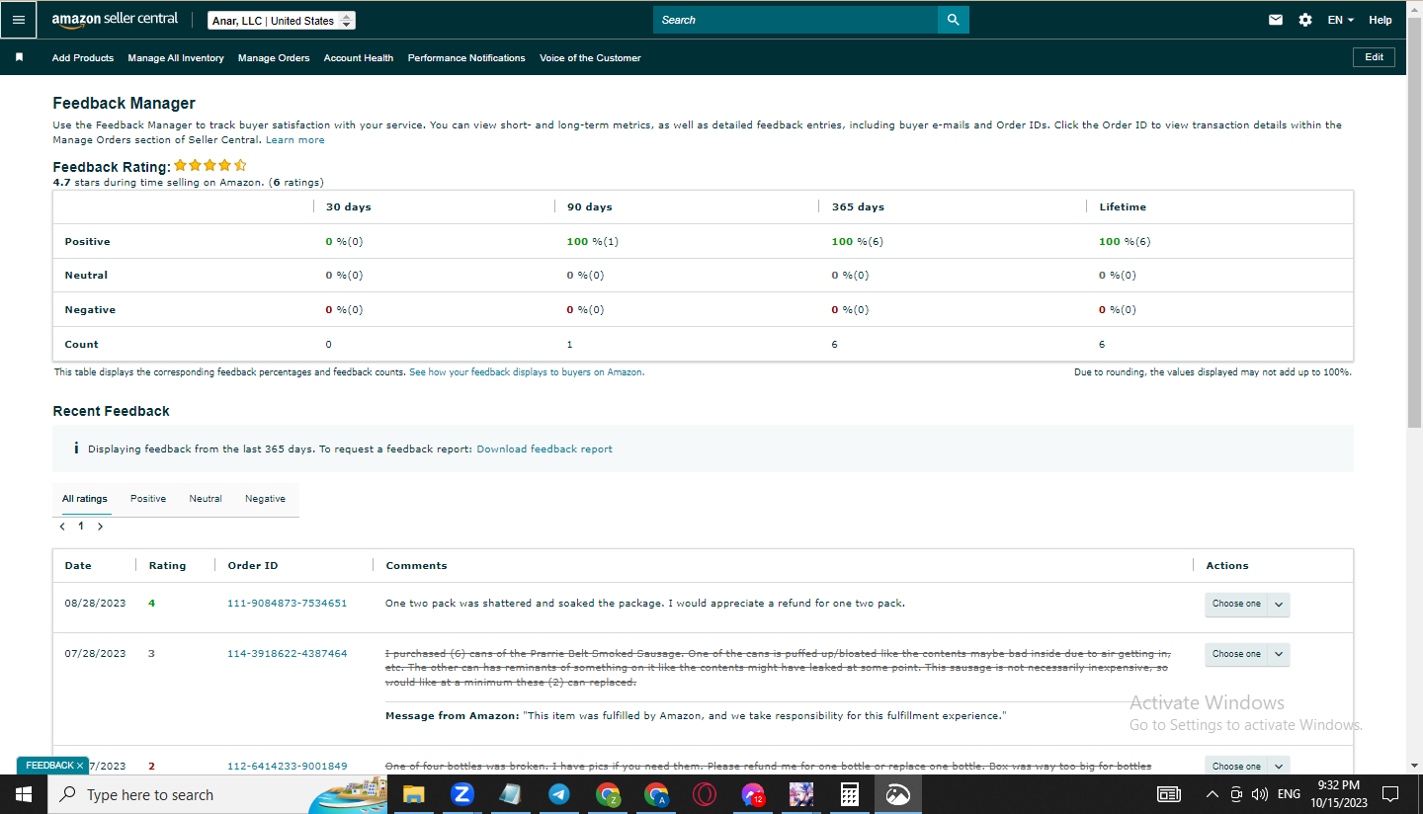Click the bookmark icon in the favorites bar
The height and width of the screenshot is (814, 1423).
(19, 57)
